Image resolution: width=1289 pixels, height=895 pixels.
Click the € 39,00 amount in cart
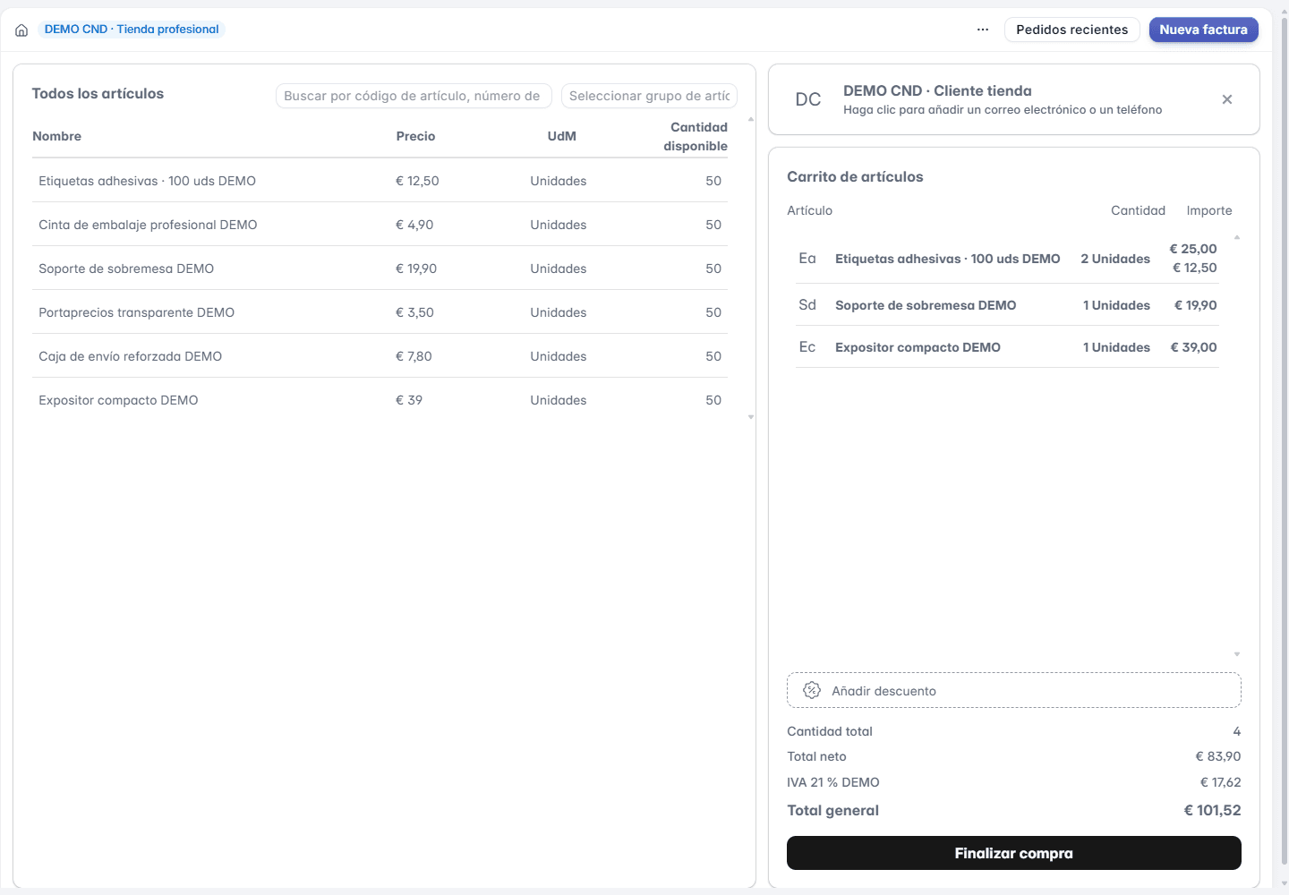coord(1193,347)
